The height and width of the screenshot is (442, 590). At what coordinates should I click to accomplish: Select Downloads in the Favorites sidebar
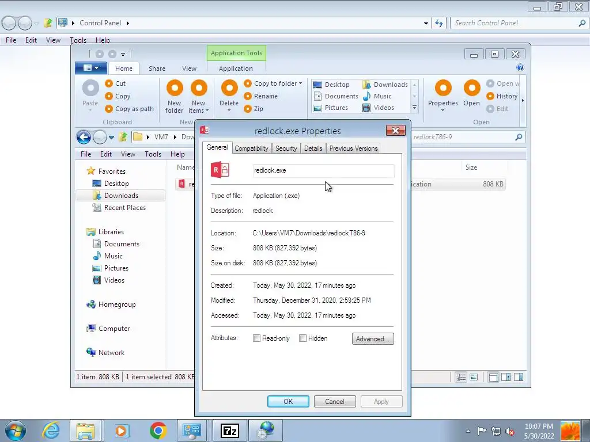click(120, 196)
